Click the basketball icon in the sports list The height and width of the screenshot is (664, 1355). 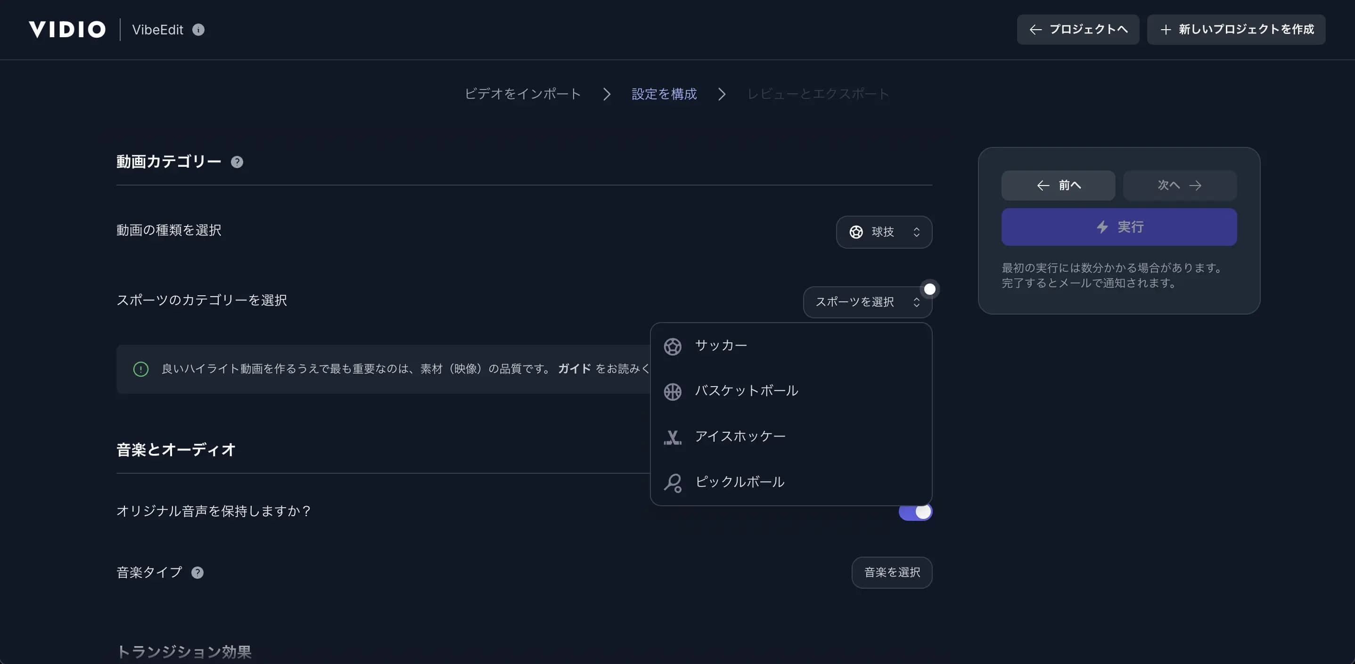tap(672, 392)
